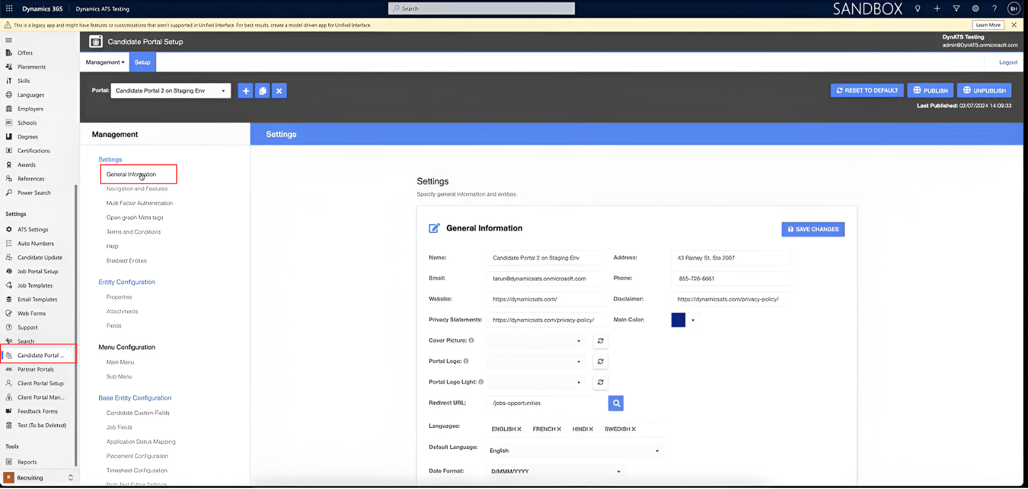The height and width of the screenshot is (489, 1028).
Task: Click the add new portal plus icon
Action: click(246, 91)
